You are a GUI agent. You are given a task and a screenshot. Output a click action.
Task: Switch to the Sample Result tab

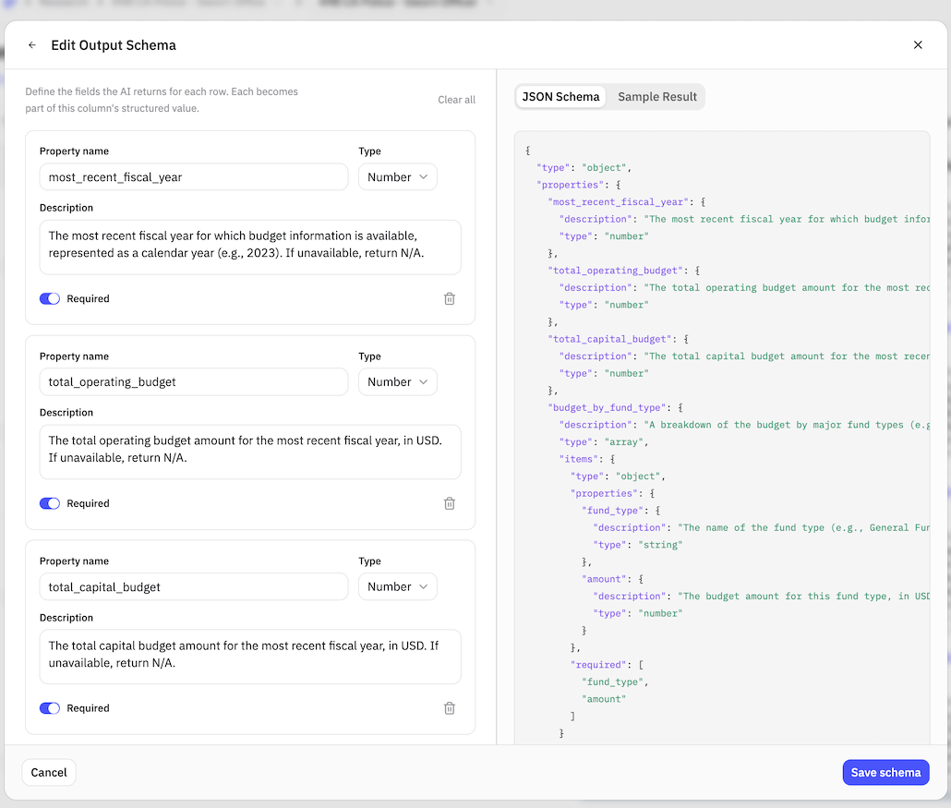[656, 97]
